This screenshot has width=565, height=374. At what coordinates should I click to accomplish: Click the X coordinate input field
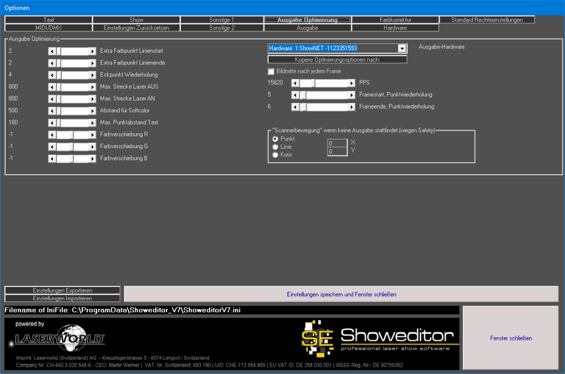(337, 143)
